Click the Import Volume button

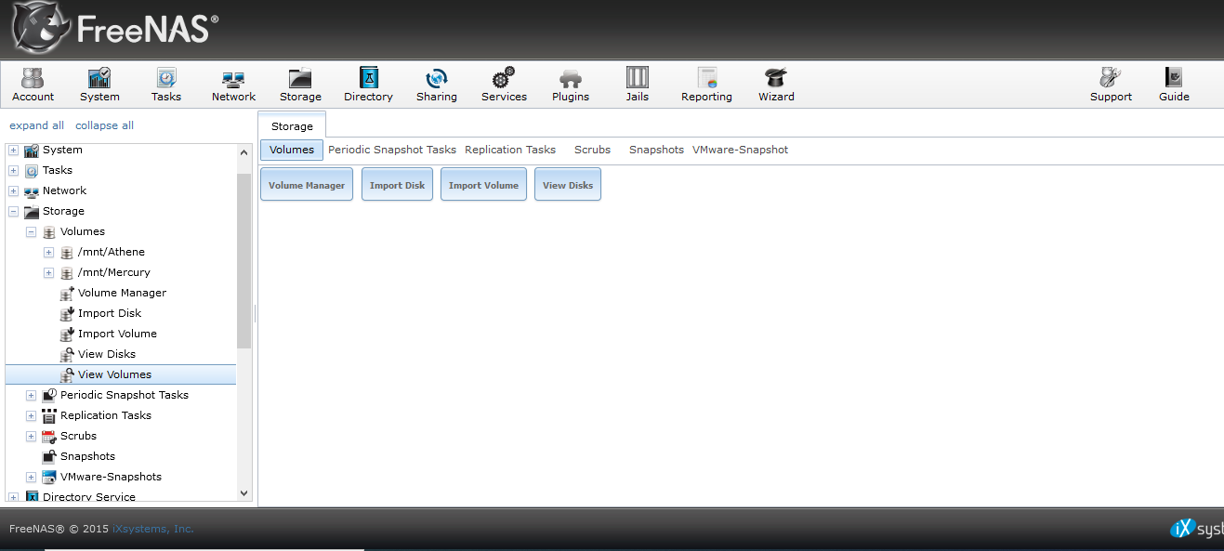483,185
